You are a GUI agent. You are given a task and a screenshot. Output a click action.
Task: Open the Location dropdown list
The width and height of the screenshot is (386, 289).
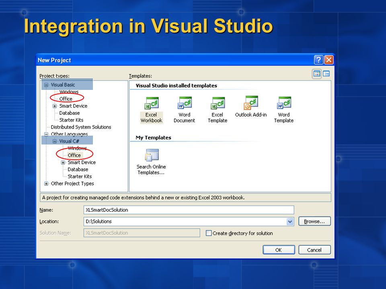click(x=290, y=222)
